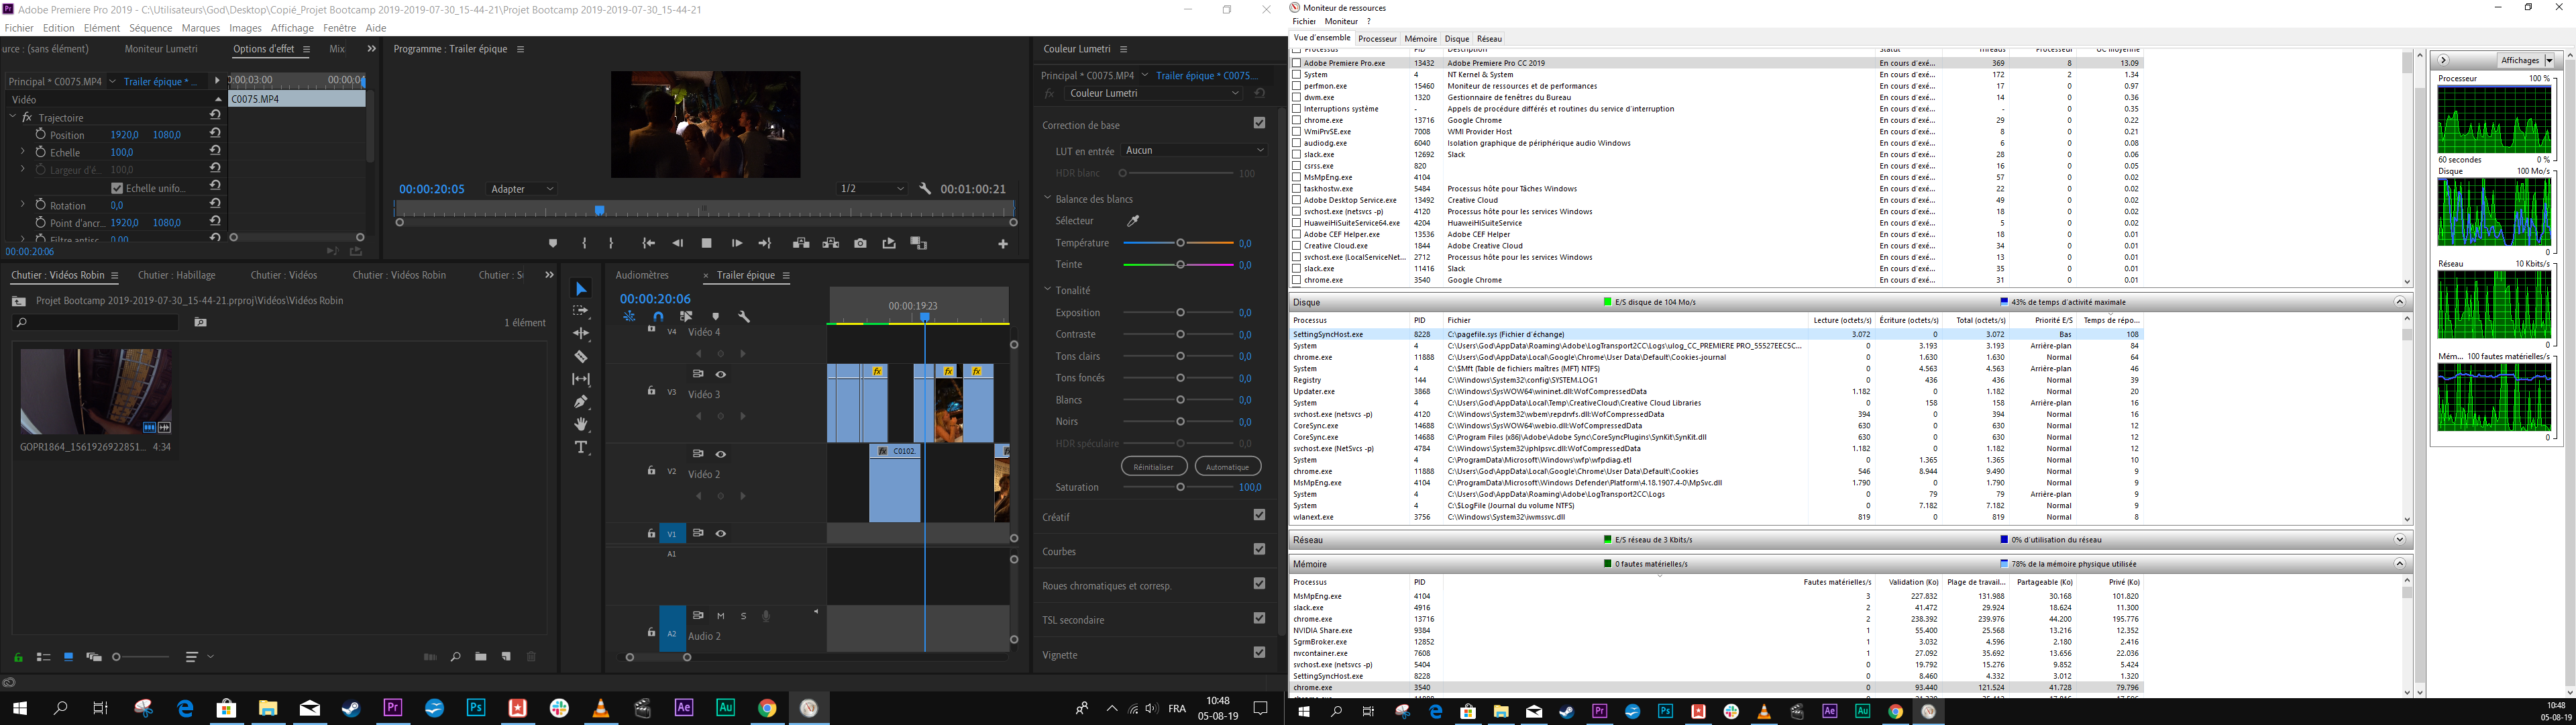Viewport: 2576px width, 725px height.
Task: Hide track Vidéo 3 with eye icon
Action: coord(720,373)
